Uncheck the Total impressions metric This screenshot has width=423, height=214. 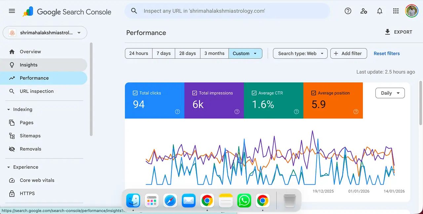coord(195,93)
